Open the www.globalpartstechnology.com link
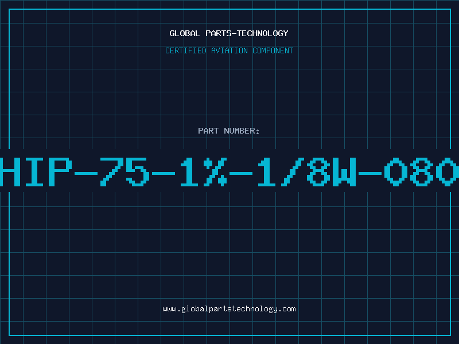 [x=229, y=309]
